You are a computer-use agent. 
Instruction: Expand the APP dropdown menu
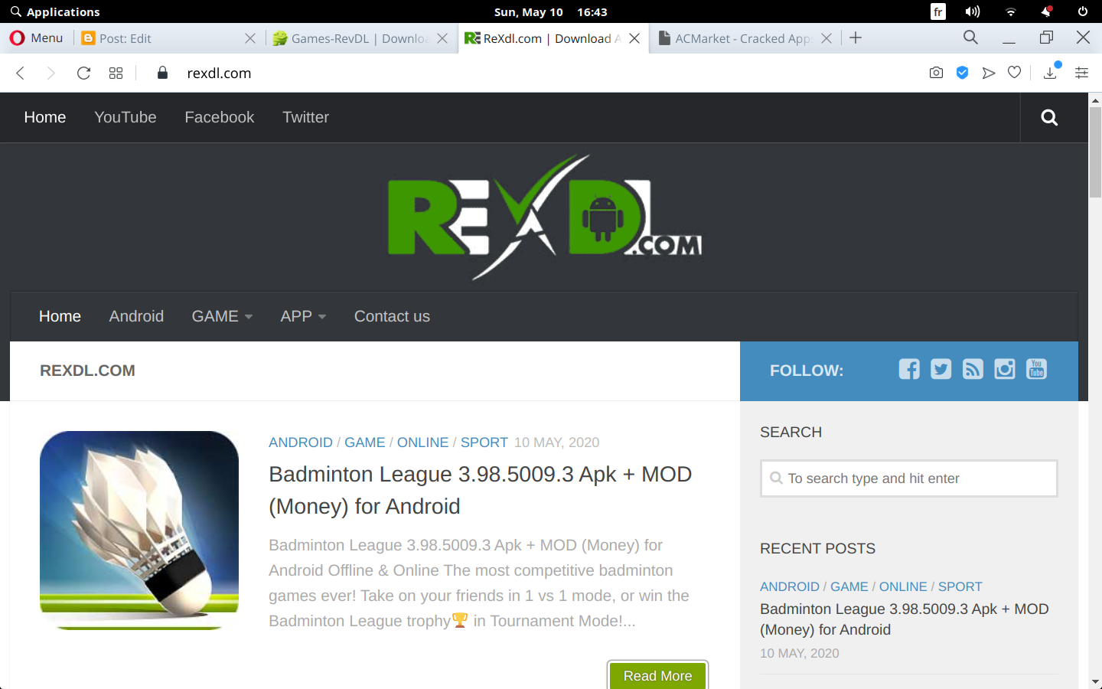(x=303, y=316)
